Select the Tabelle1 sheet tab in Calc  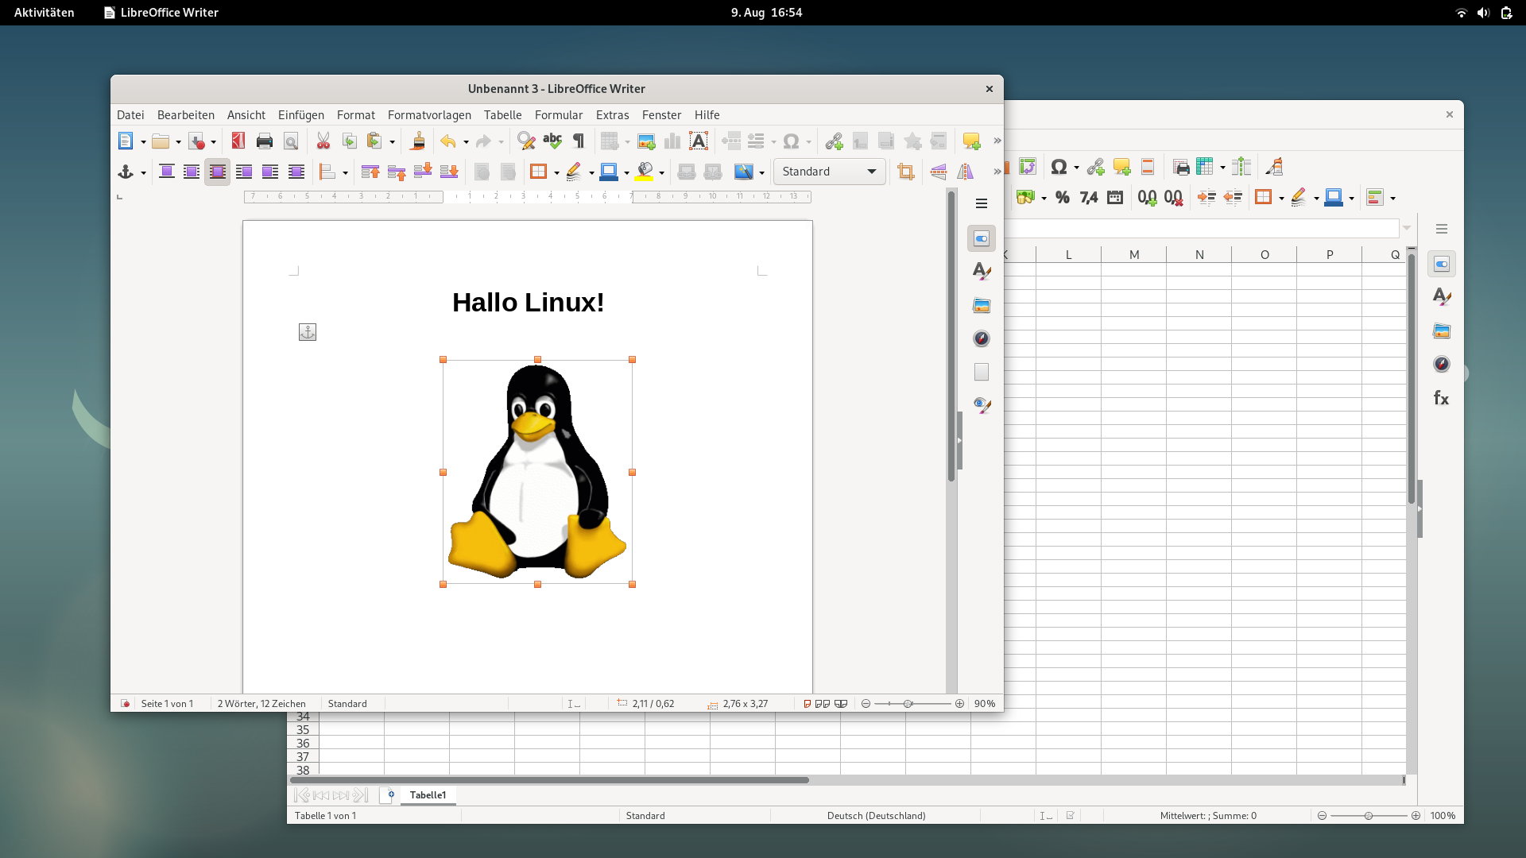(x=428, y=795)
